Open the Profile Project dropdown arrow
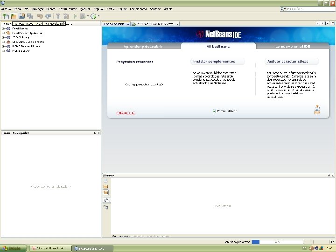 (x=98, y=16)
